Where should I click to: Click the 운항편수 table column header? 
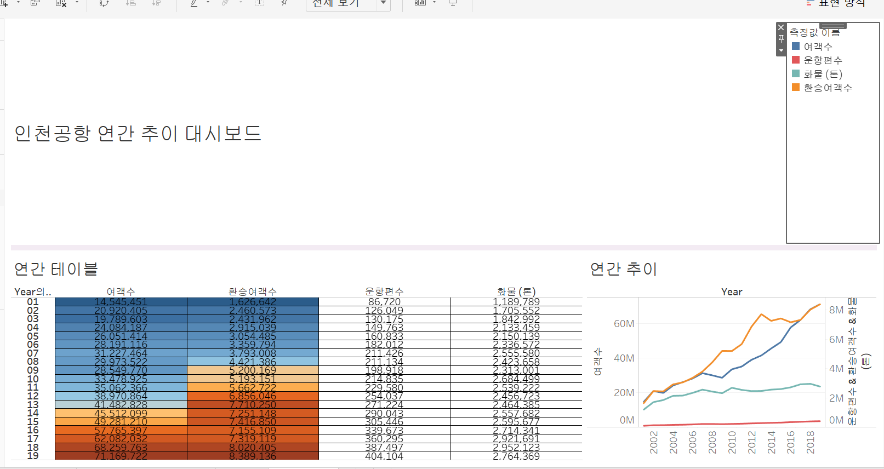tap(384, 292)
